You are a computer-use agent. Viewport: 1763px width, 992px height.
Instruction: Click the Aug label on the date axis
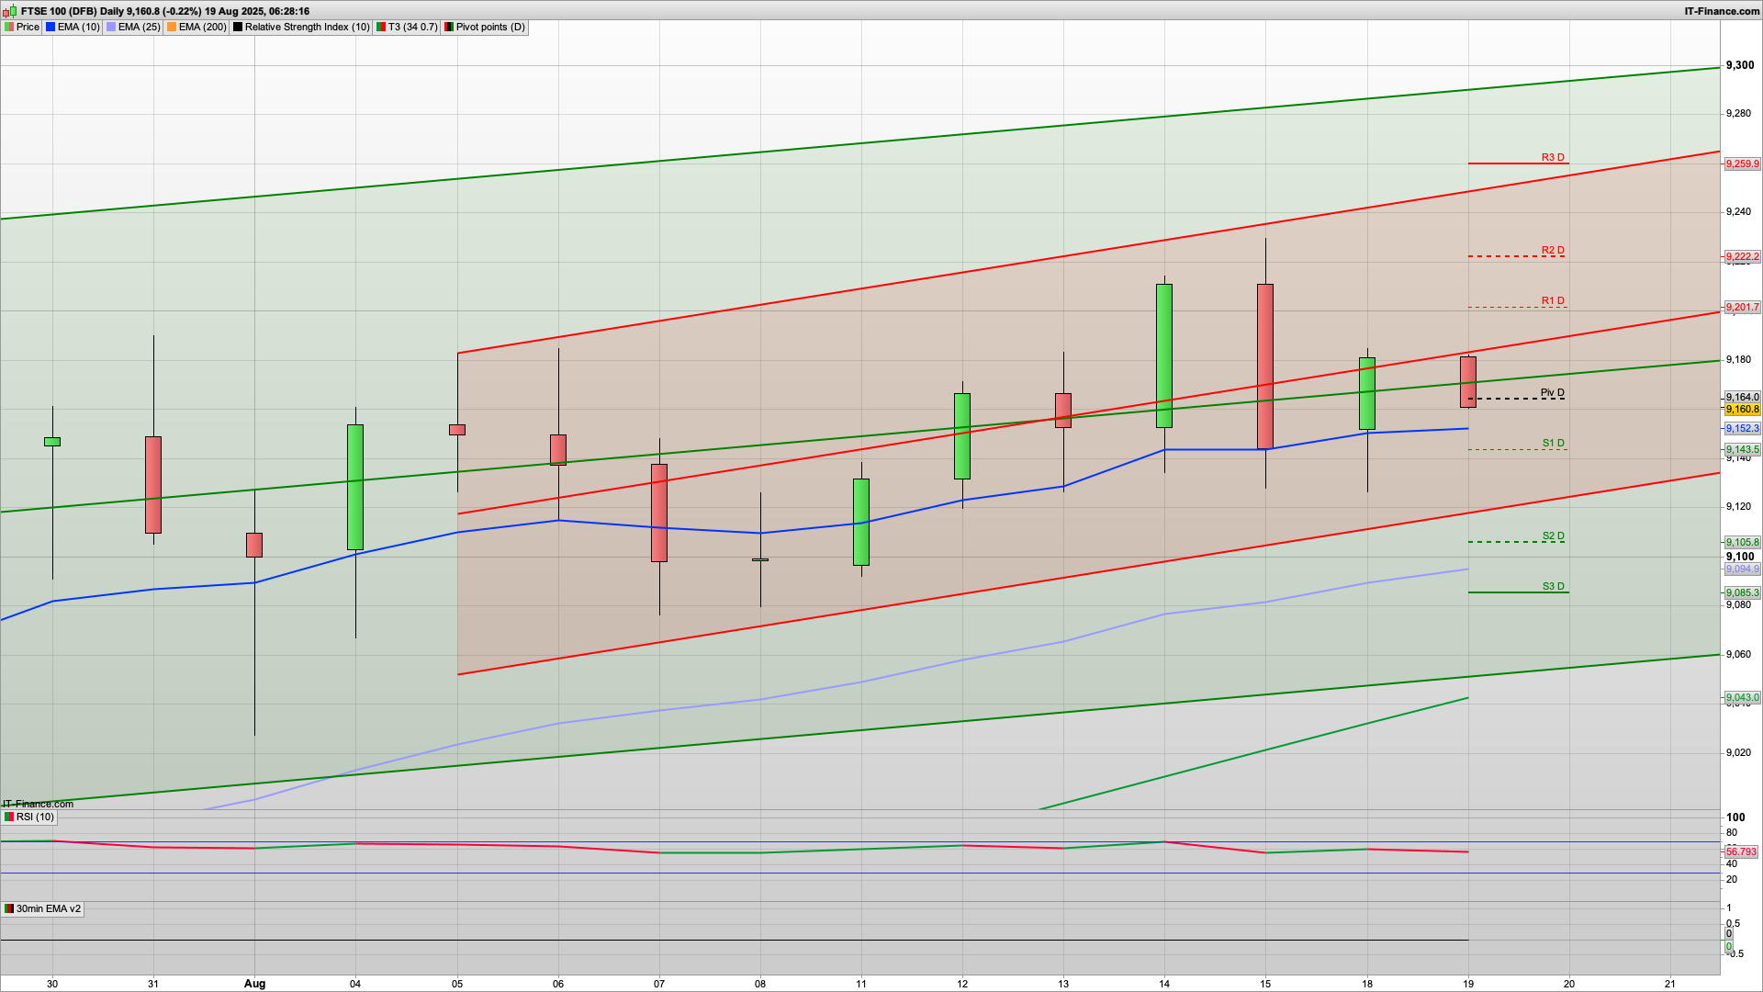pyautogui.click(x=254, y=984)
